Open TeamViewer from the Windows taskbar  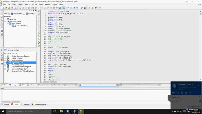tap(68, 111)
